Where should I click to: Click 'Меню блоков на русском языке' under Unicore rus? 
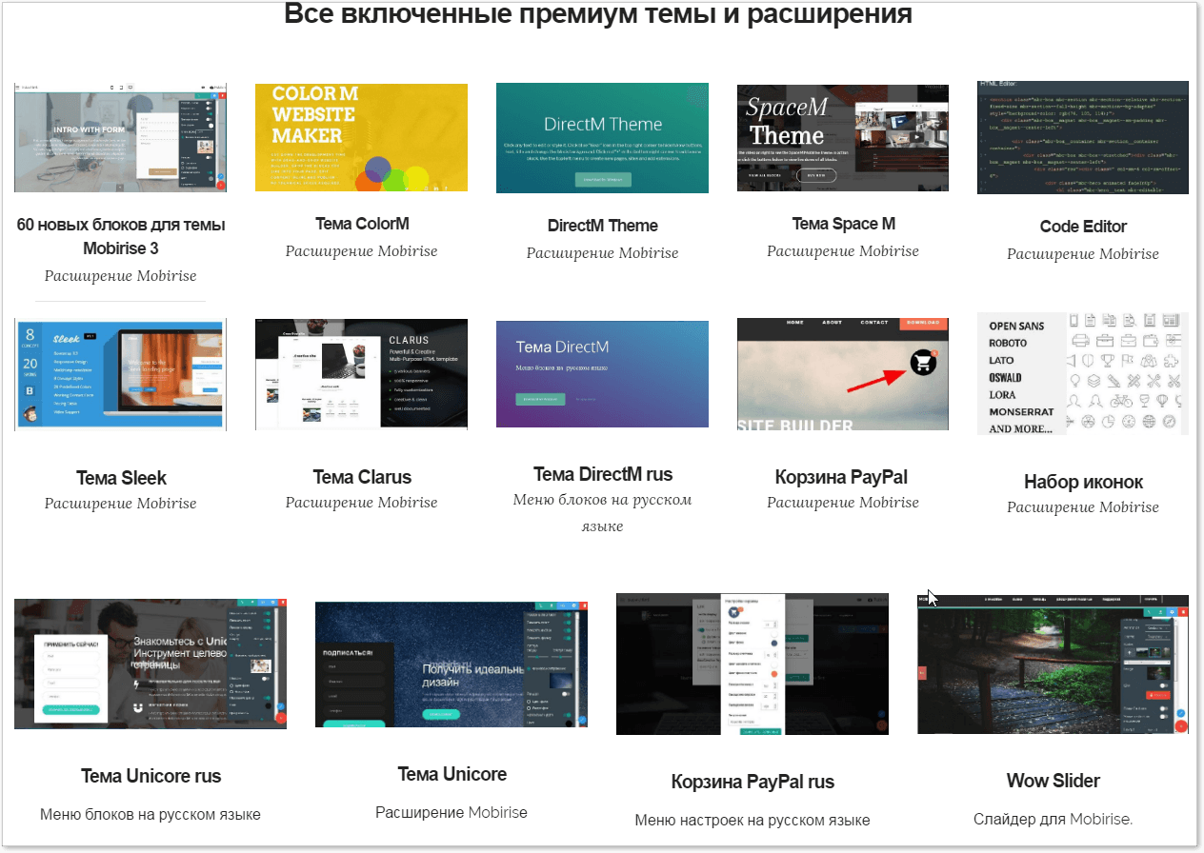click(150, 815)
